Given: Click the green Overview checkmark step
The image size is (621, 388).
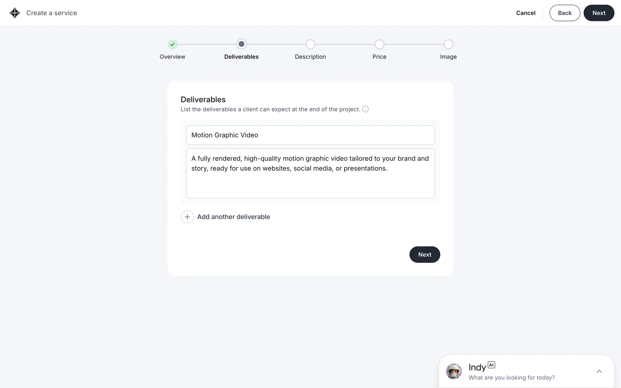Looking at the screenshot, I should (x=172, y=44).
